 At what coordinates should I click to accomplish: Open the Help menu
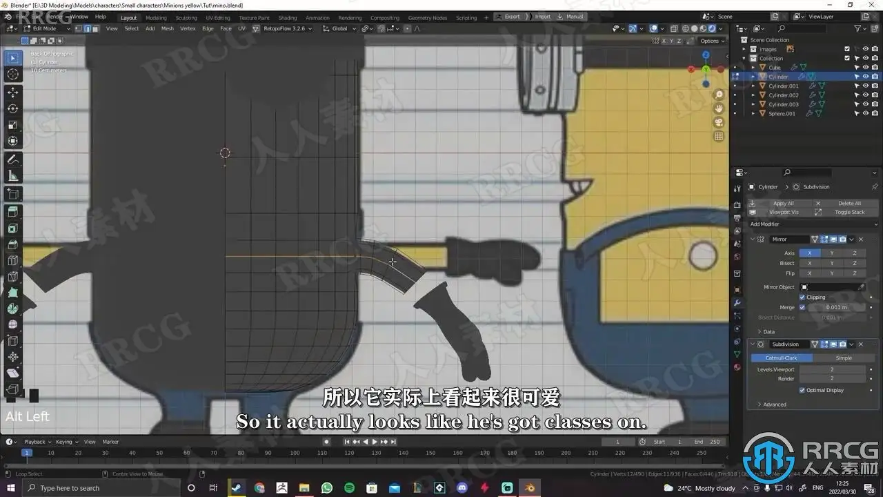tap(101, 17)
